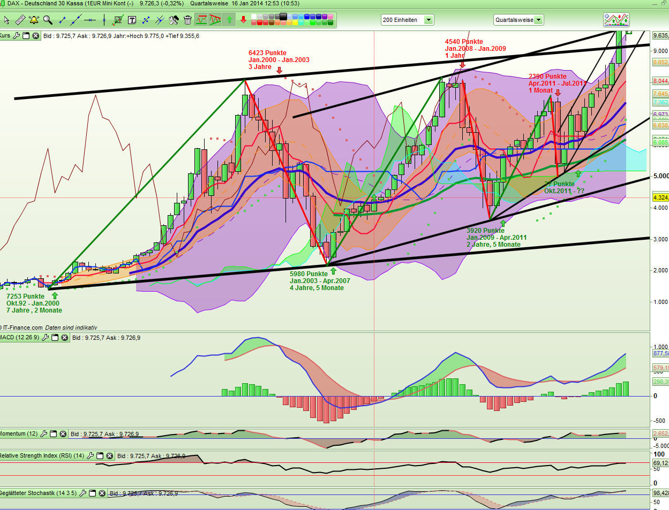This screenshot has height=510, width=669.
Task: Remove the Momentum indicator panel
Action: (x=63, y=434)
